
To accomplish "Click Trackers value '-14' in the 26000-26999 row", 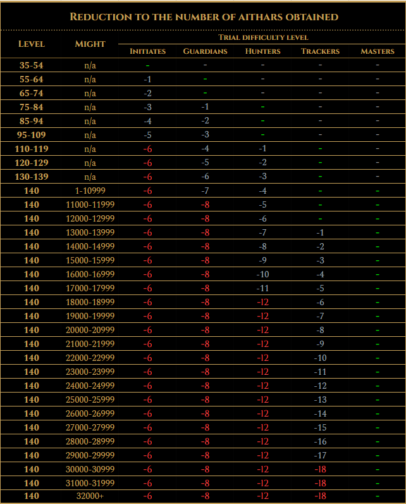I will pos(320,413).
